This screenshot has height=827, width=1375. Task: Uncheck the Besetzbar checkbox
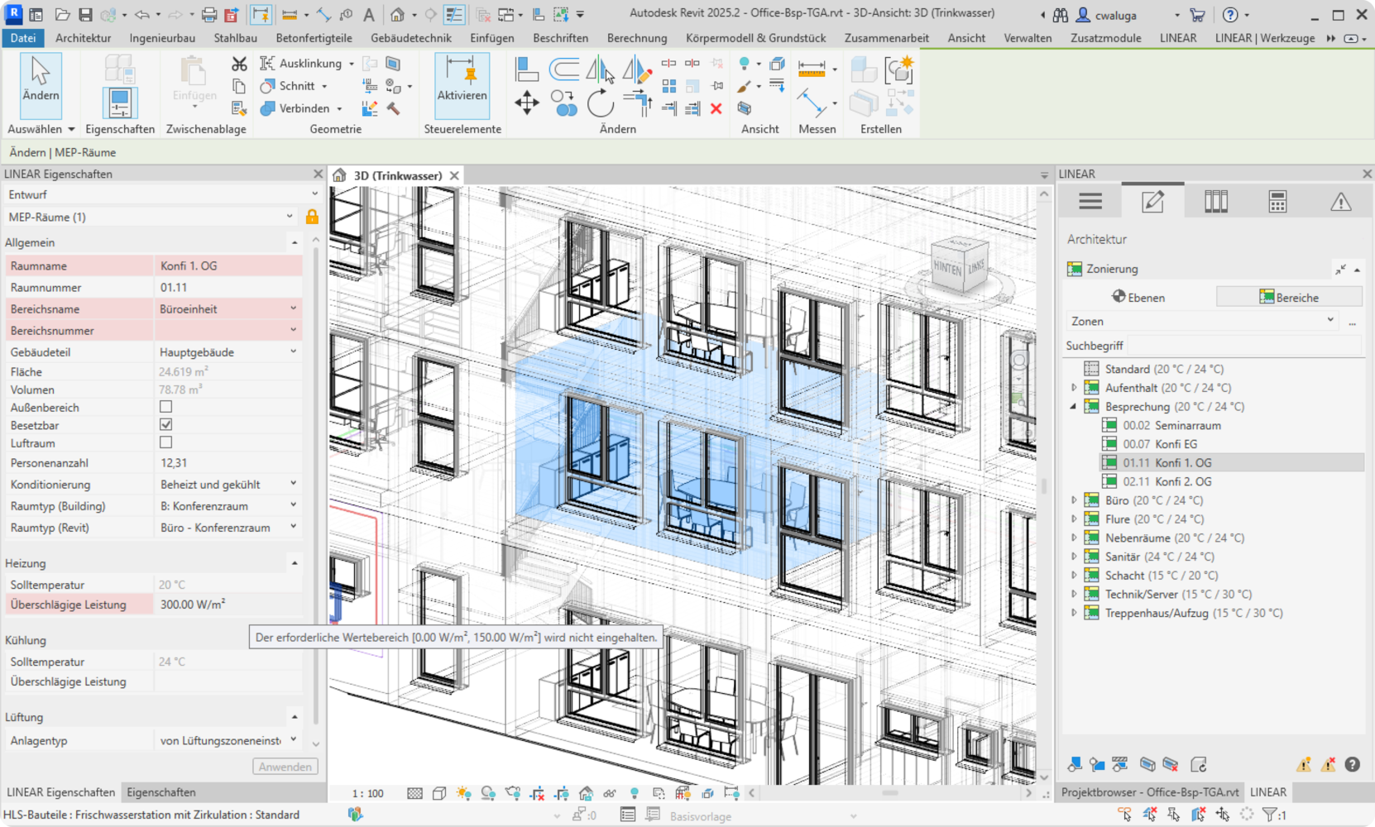pos(166,425)
